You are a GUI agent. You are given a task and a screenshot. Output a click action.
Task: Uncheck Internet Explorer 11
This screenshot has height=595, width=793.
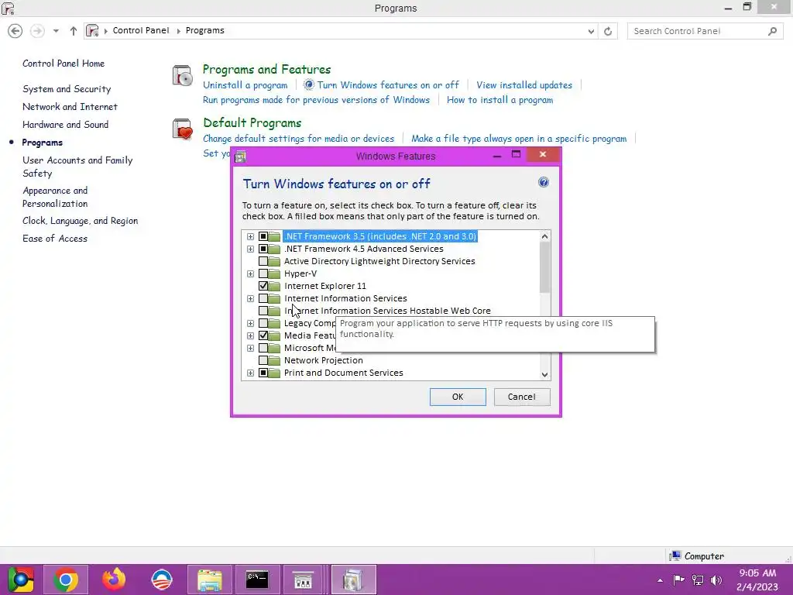click(x=263, y=286)
